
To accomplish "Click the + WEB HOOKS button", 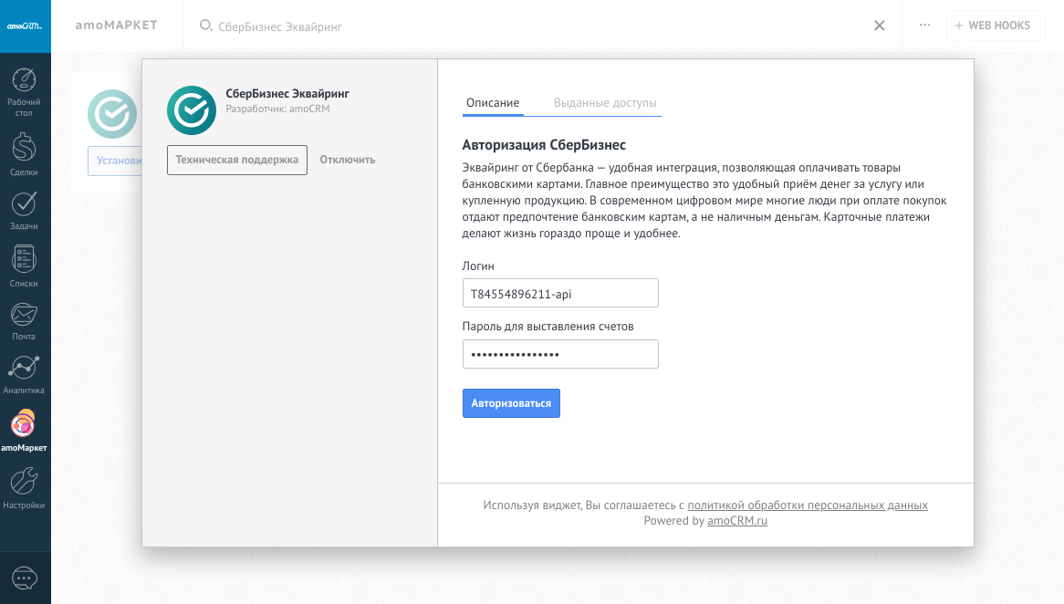I will pyautogui.click(x=993, y=26).
